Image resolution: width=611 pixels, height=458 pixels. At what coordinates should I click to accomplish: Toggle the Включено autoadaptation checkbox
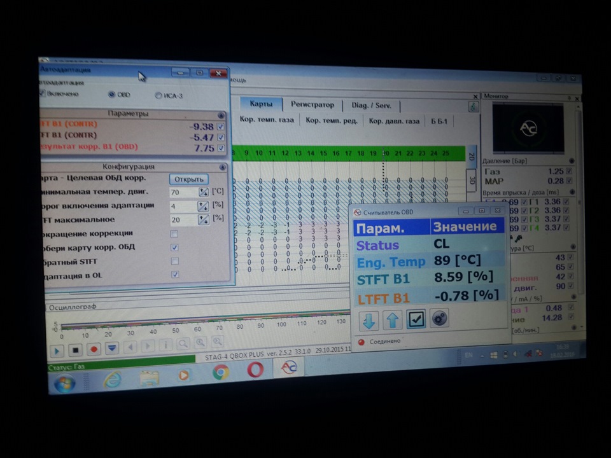click(x=42, y=93)
